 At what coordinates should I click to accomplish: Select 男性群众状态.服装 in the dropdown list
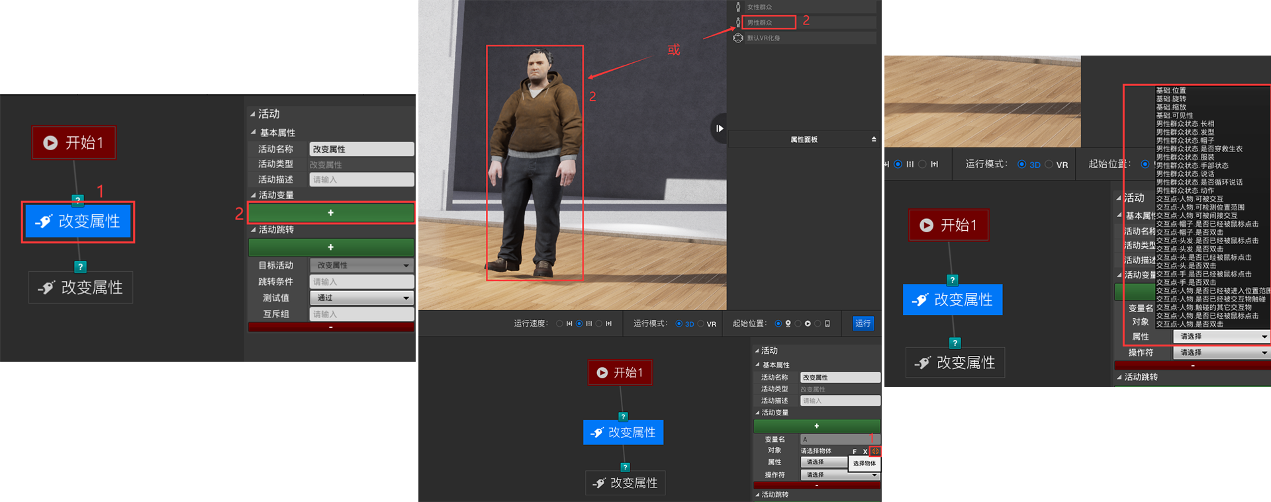[1185, 157]
